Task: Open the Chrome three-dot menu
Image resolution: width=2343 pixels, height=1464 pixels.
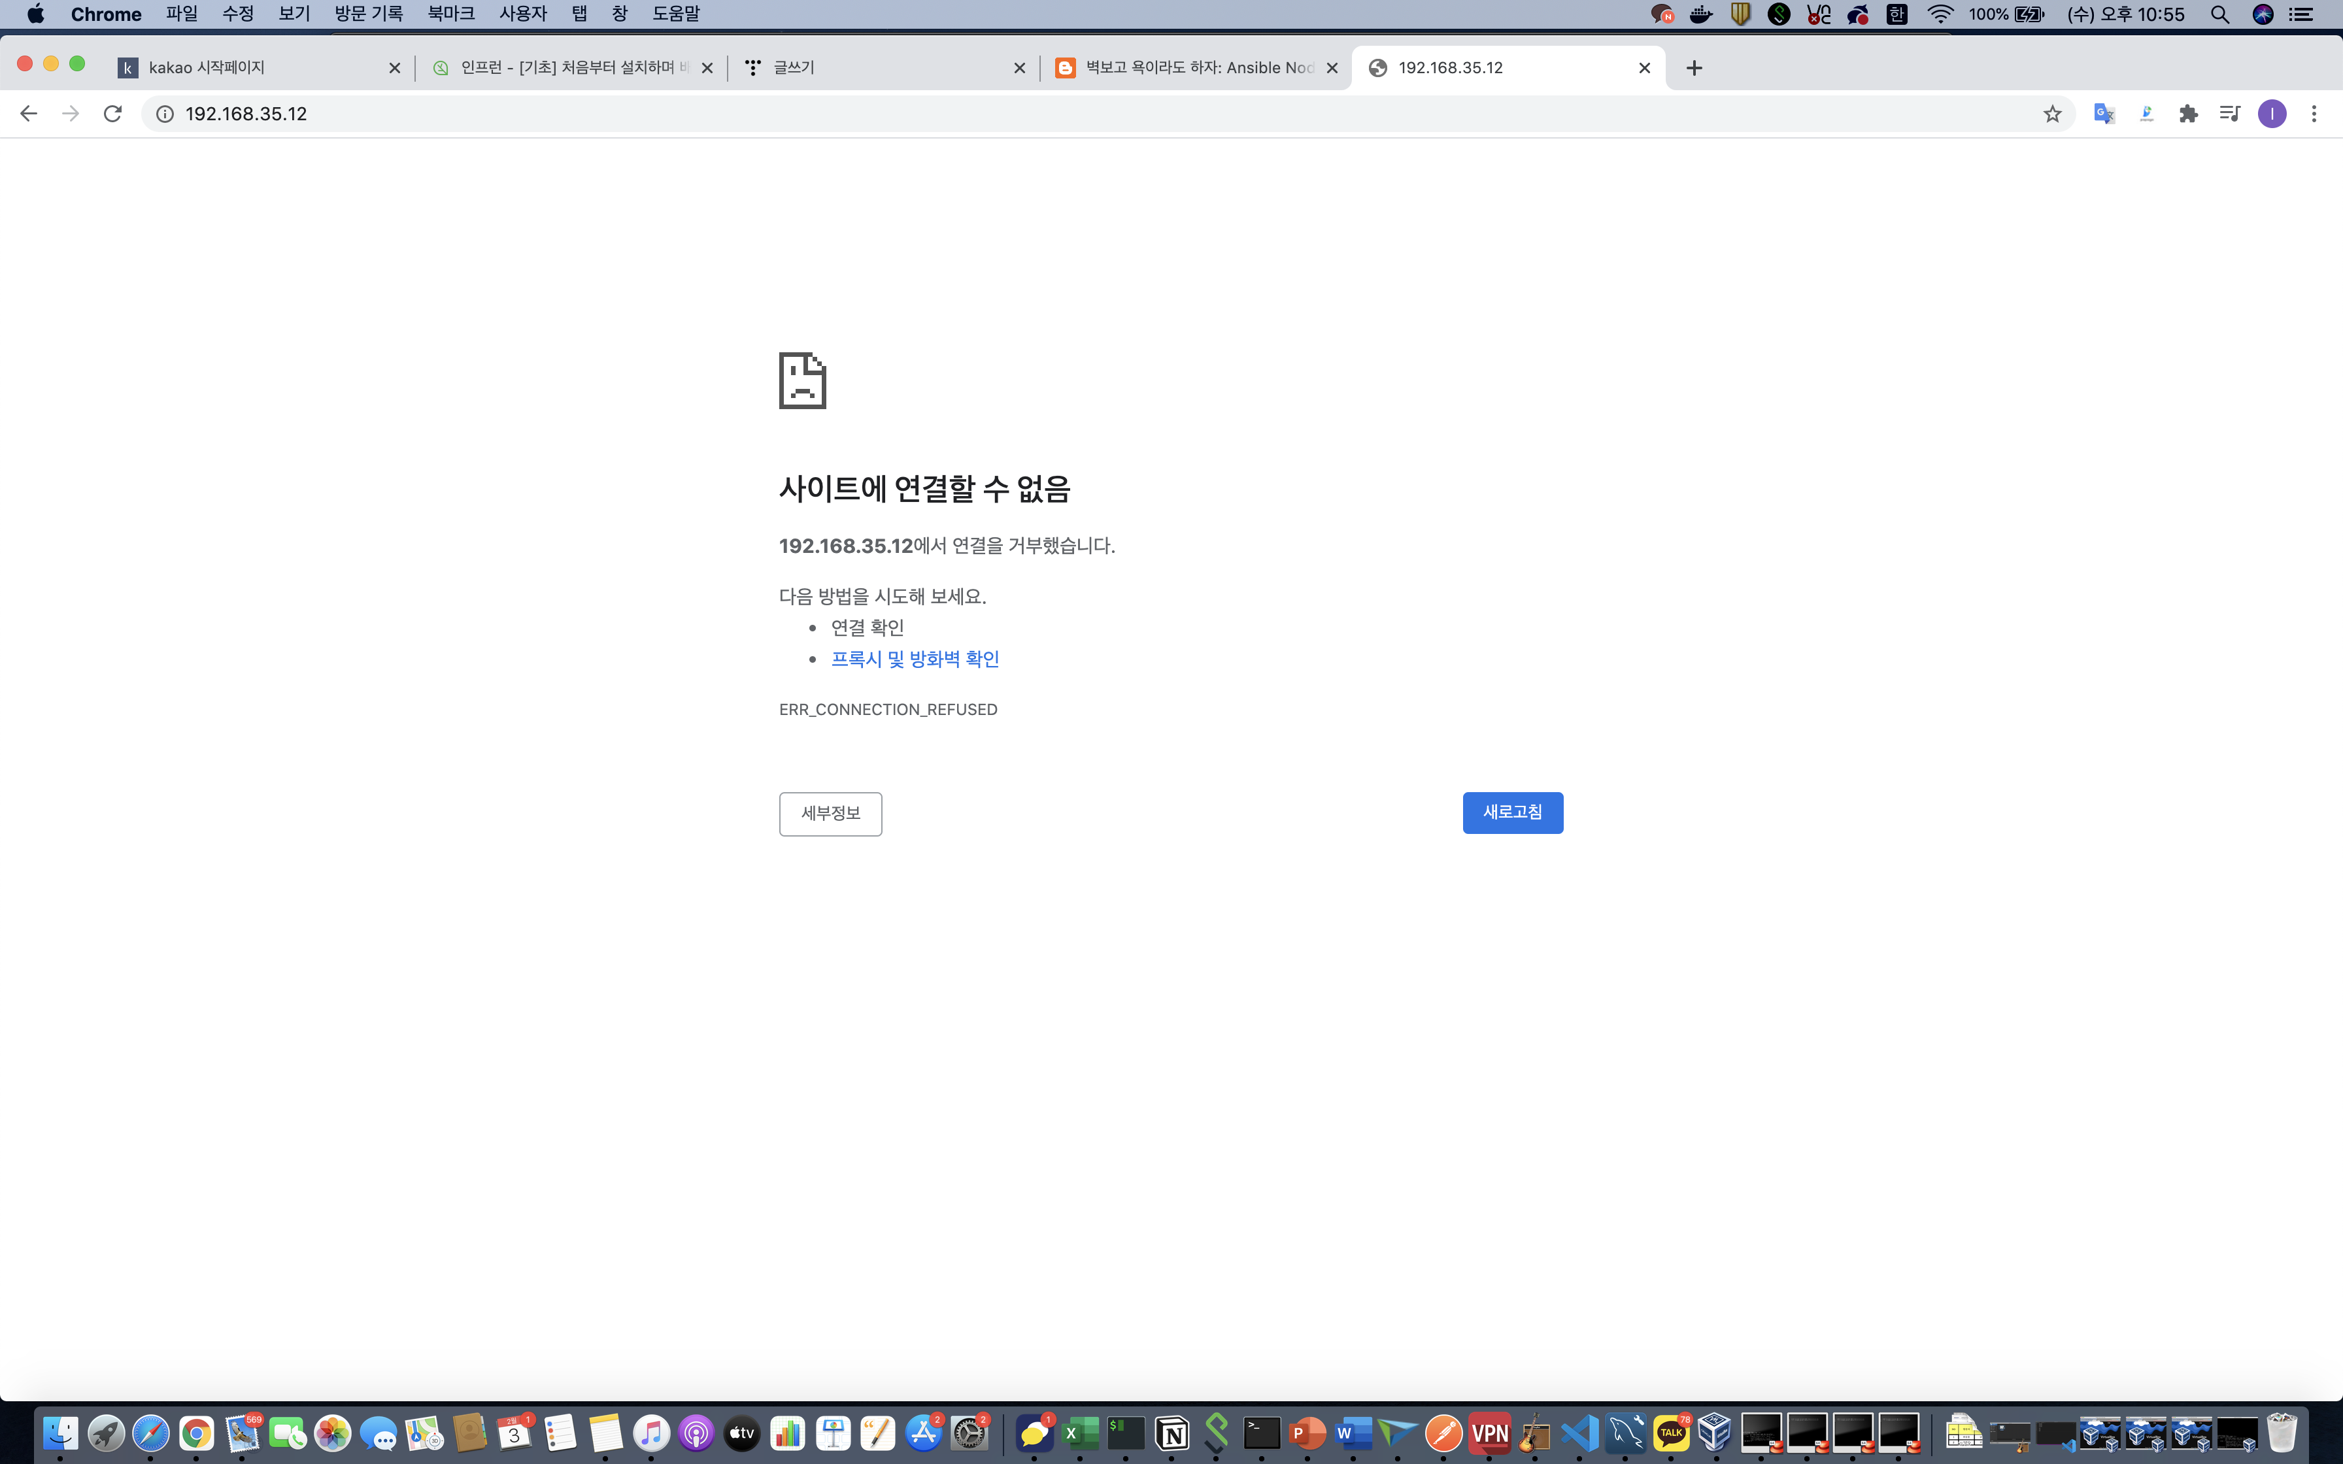Action: pos(2314,114)
